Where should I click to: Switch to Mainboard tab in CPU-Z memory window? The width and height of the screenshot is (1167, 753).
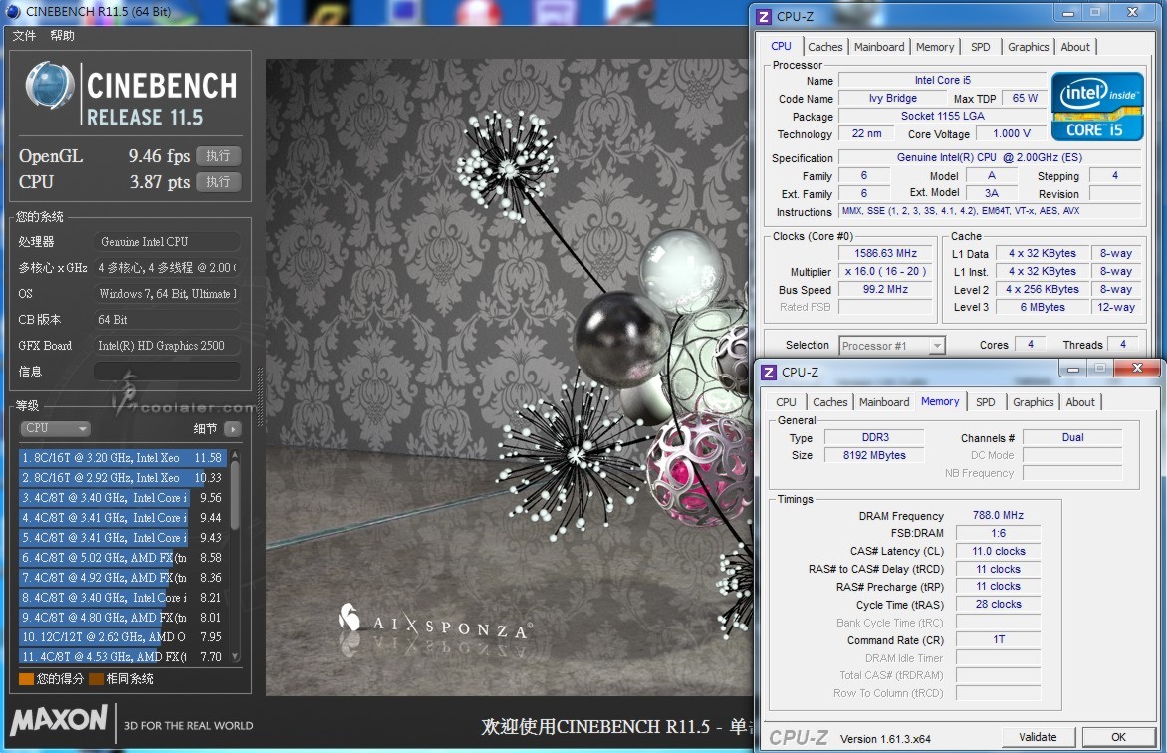884,402
